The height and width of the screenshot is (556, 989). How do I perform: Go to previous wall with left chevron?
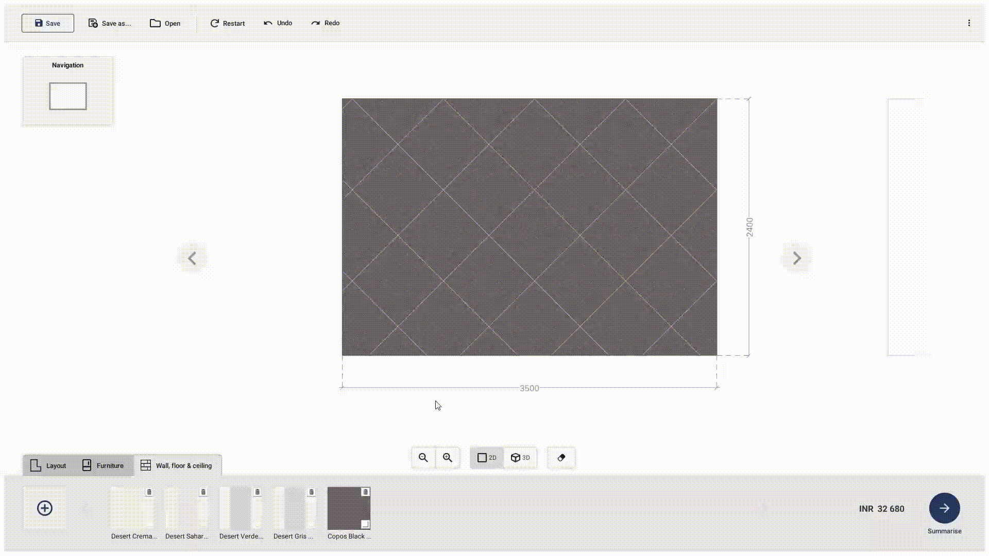click(x=192, y=258)
